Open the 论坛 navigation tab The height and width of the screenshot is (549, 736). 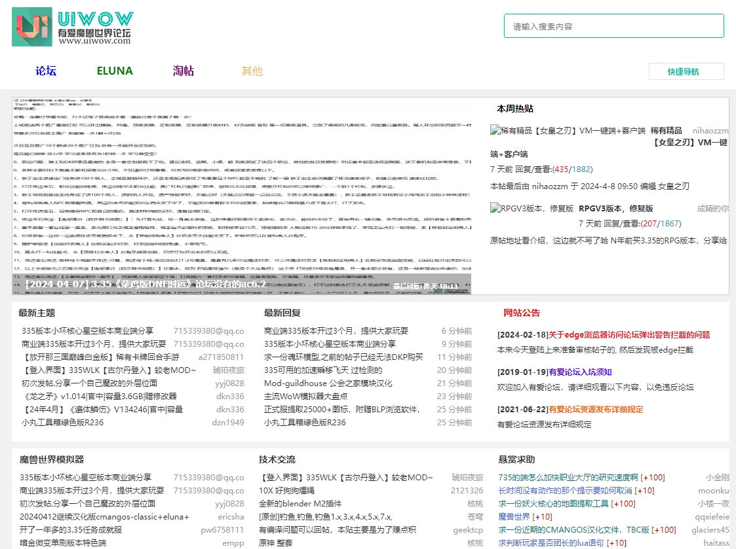(x=46, y=71)
